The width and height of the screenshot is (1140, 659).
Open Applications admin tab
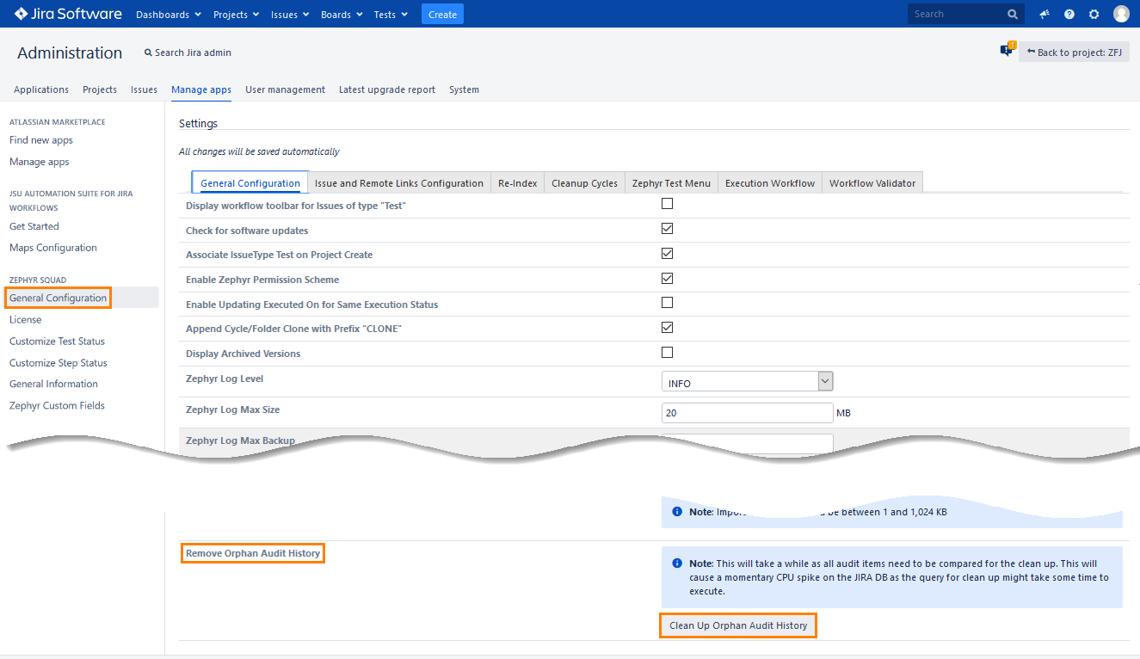41,89
